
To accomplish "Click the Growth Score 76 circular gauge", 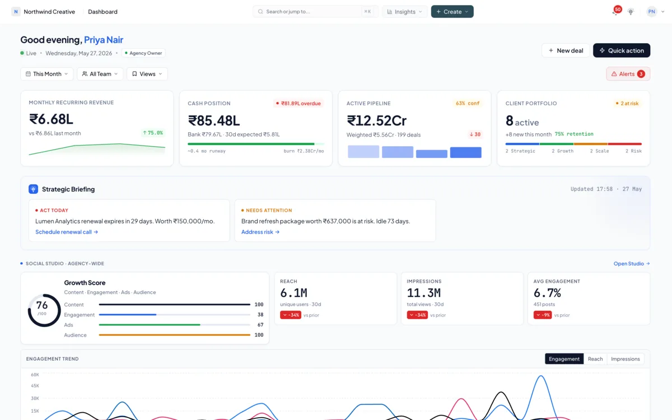I will [x=44, y=310].
